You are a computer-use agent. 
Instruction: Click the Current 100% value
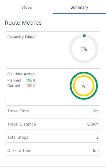tap(31, 85)
